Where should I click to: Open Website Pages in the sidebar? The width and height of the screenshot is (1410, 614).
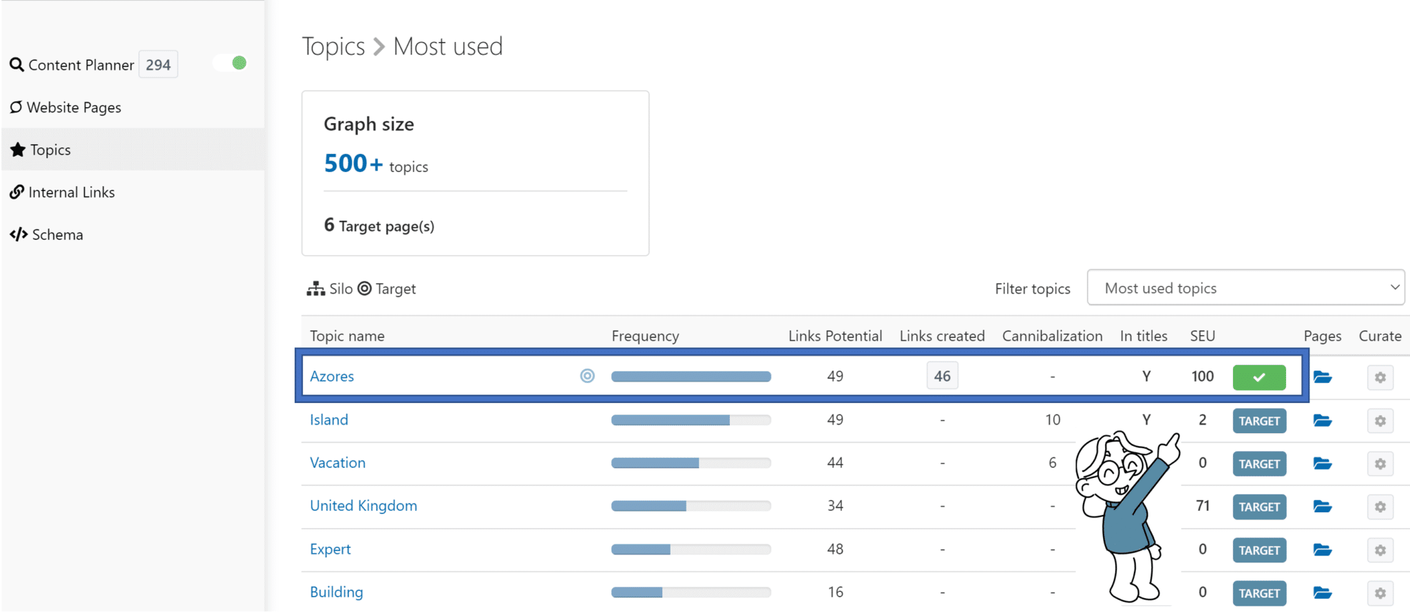pyautogui.click(x=66, y=107)
